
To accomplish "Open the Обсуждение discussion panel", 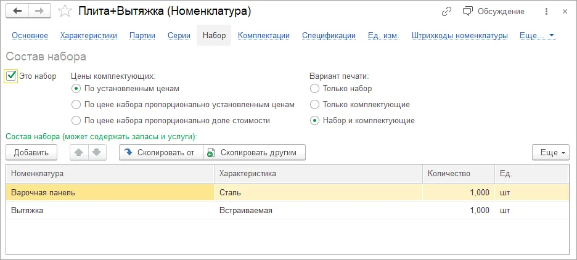I will [x=493, y=12].
